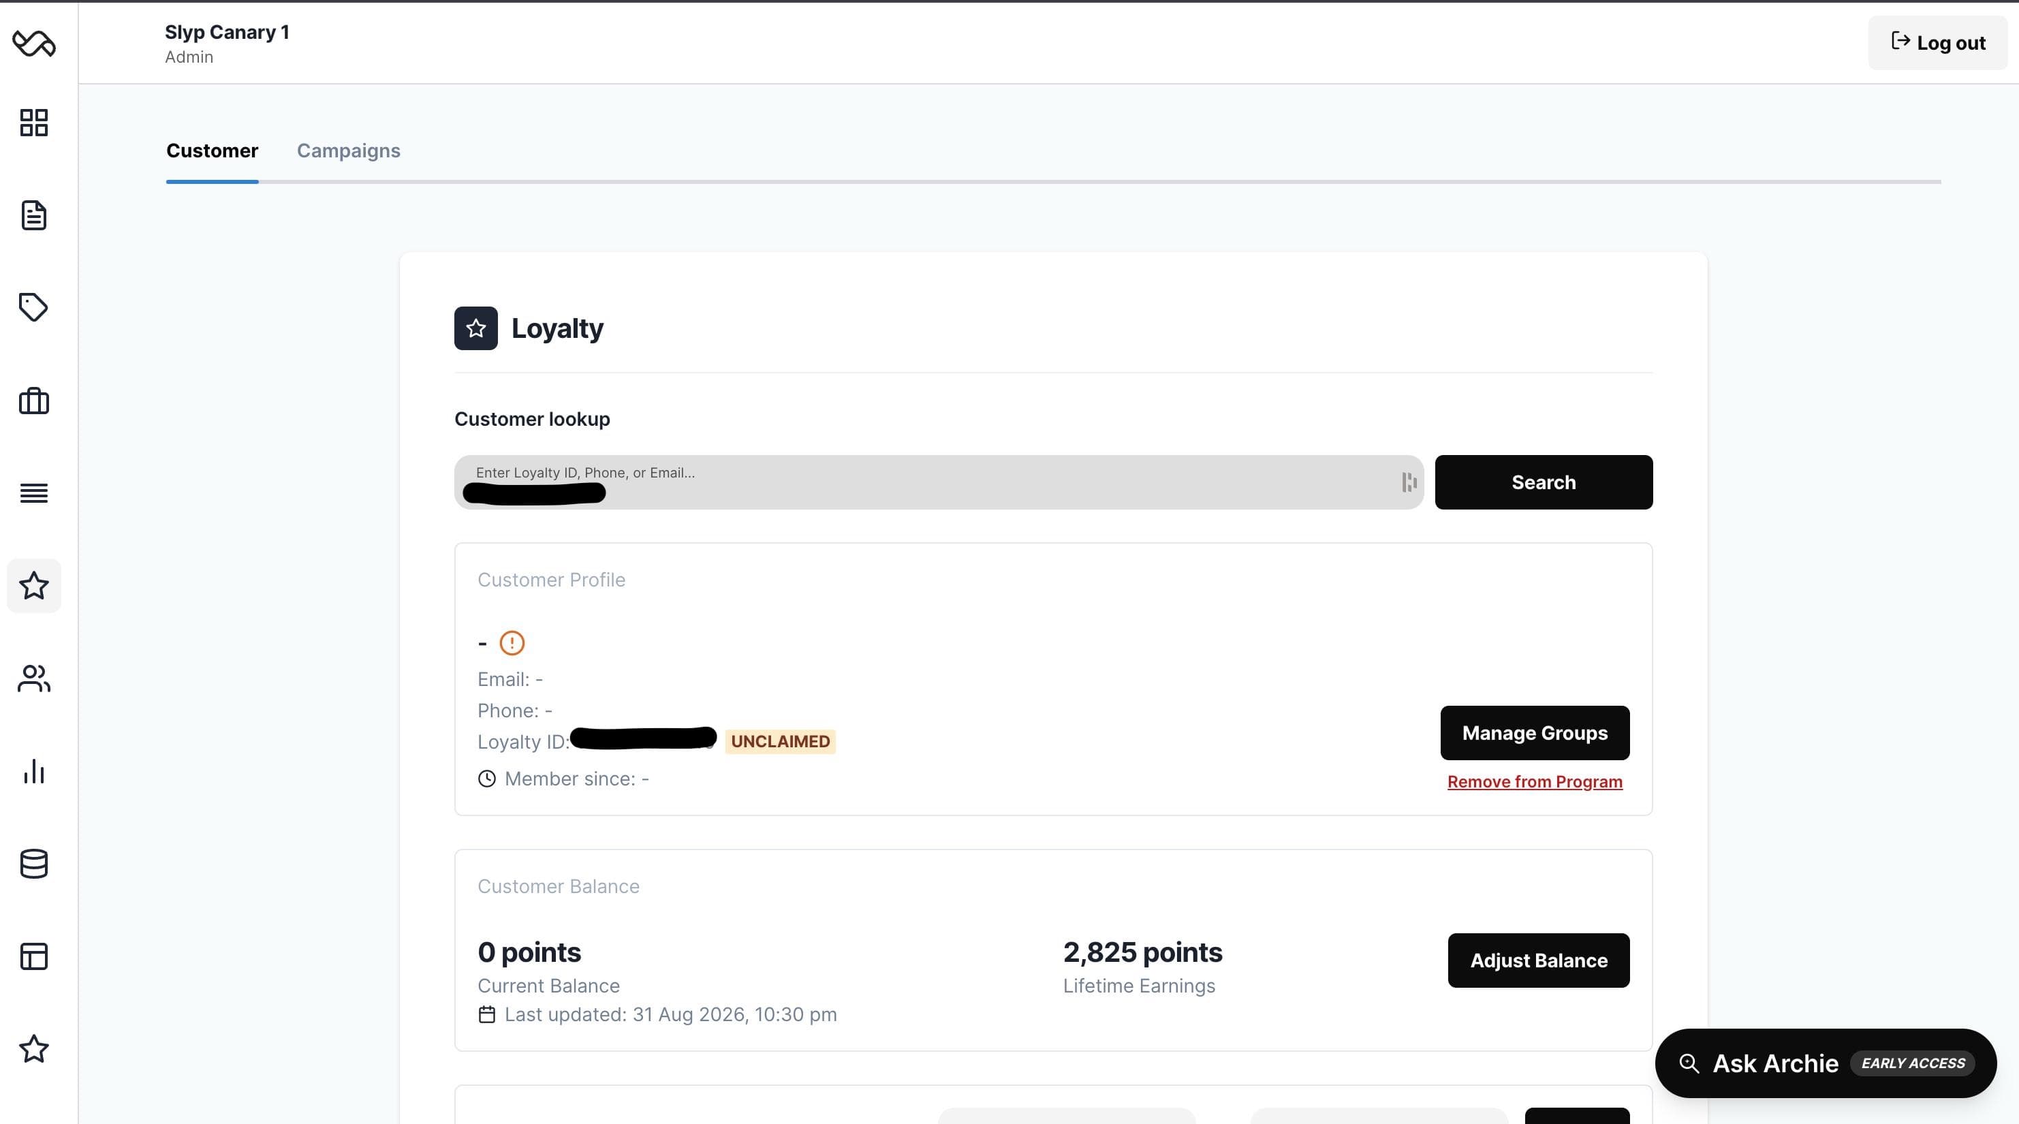Image resolution: width=2019 pixels, height=1124 pixels.
Task: Open the bar chart analytics icon in sidebar
Action: tap(33, 771)
